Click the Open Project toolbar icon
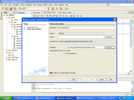The height and width of the screenshot is (100, 134). (11, 9)
